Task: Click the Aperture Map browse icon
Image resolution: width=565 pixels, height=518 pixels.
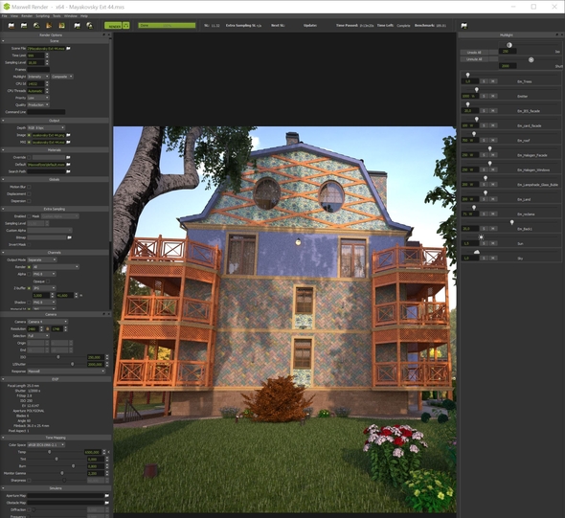Action: [x=106, y=496]
